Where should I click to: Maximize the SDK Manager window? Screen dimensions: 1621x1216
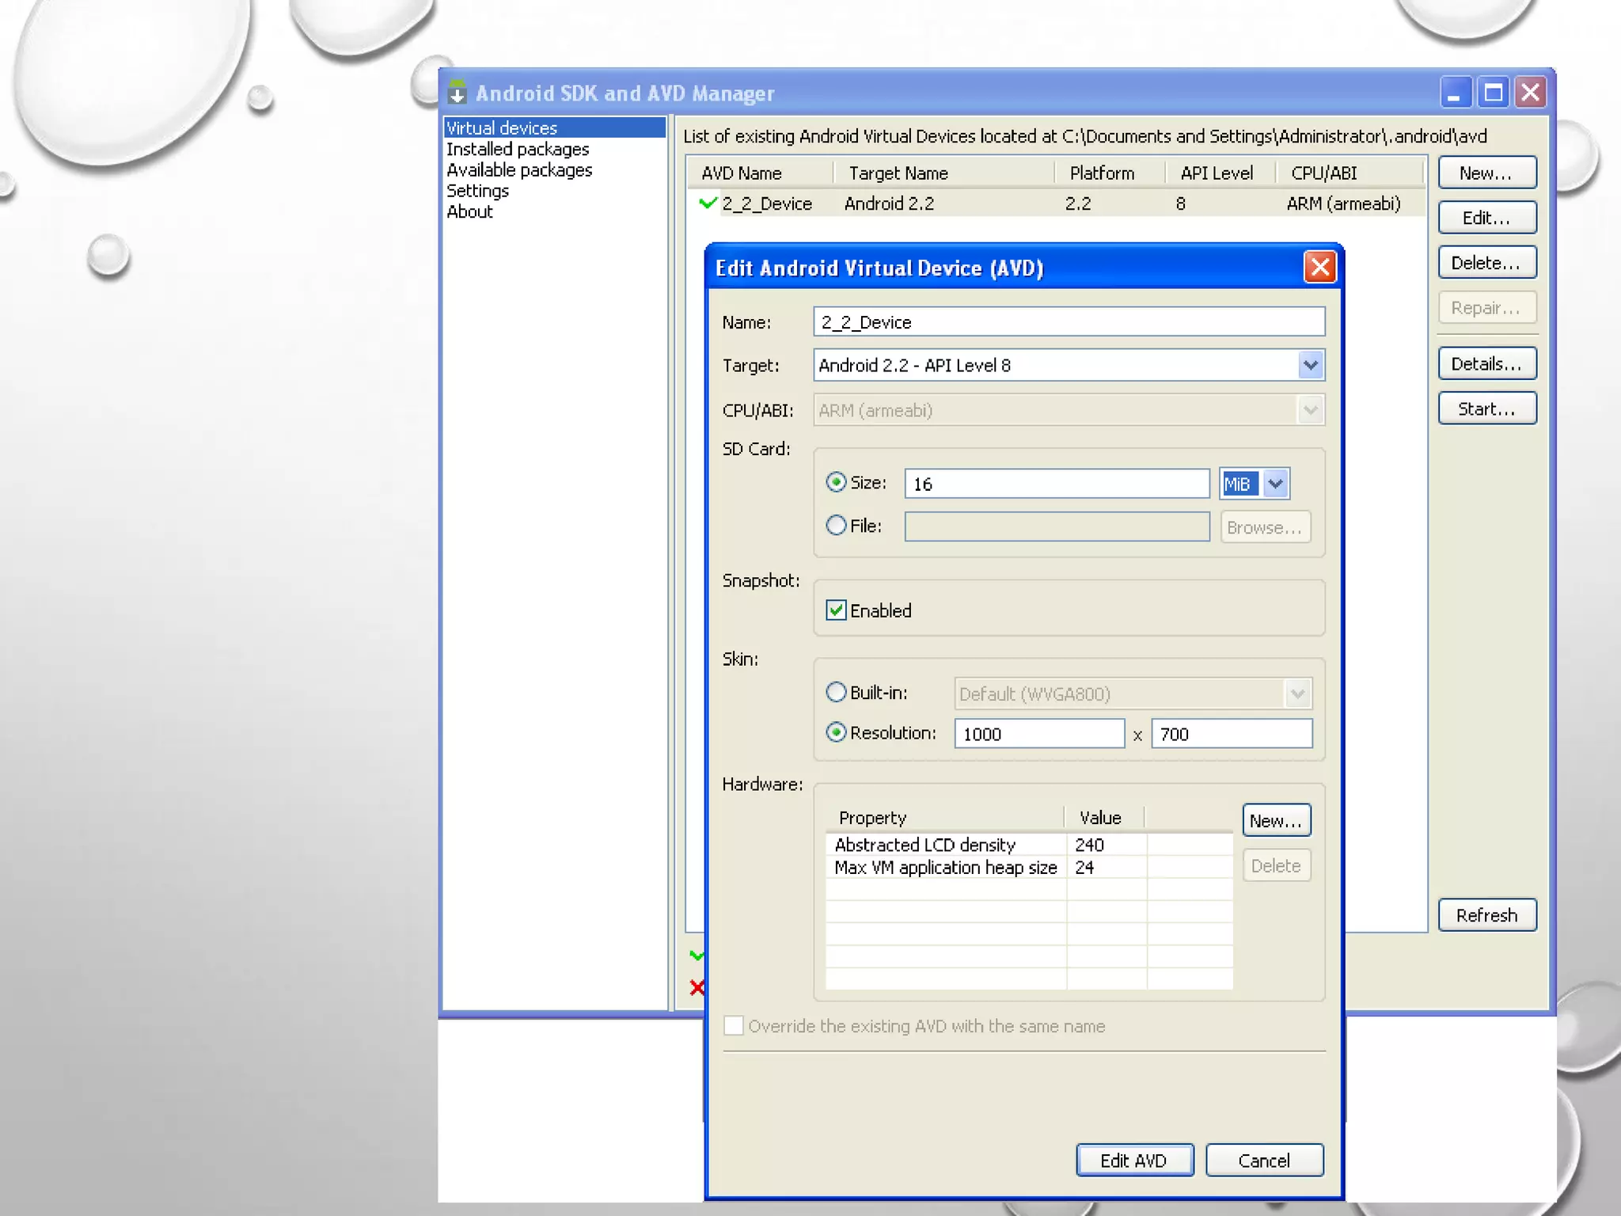1493,93
